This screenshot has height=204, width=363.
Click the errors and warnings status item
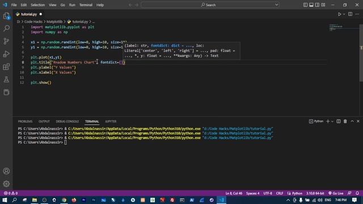11,193
